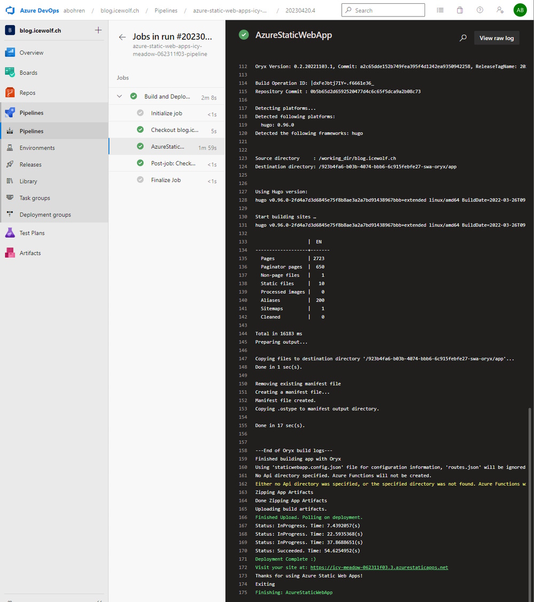Image resolution: width=534 pixels, height=602 pixels.
Task: Select the Initialize job step
Action: click(x=167, y=113)
